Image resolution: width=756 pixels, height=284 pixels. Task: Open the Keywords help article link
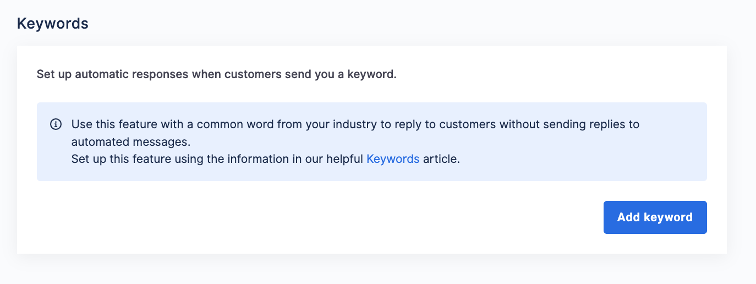coord(393,159)
